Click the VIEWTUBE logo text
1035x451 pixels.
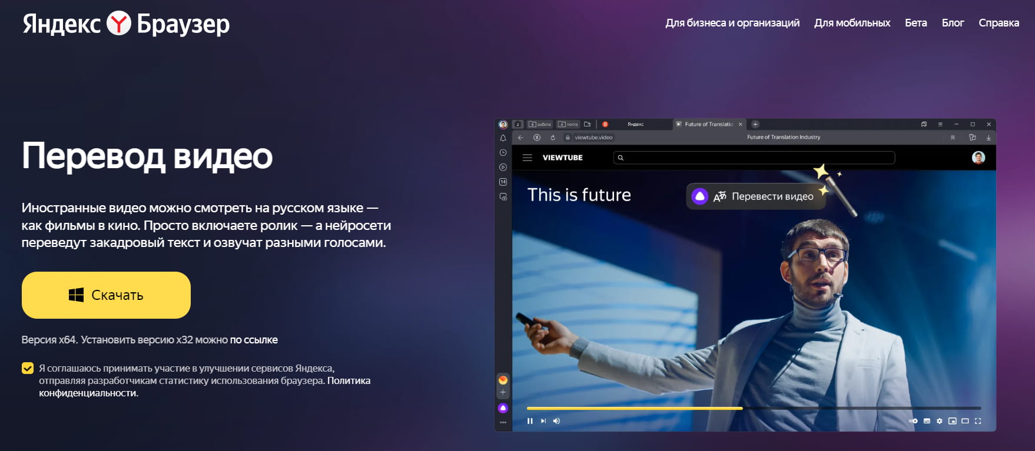(x=563, y=158)
